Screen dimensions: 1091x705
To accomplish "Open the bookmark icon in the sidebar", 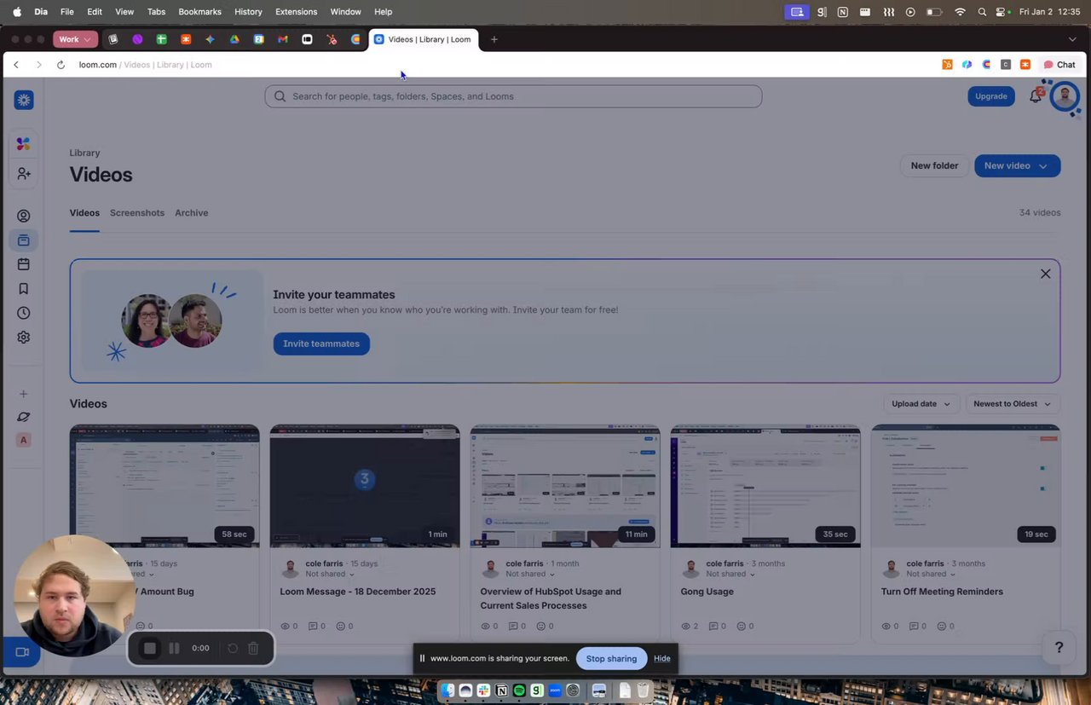I will (x=24, y=289).
